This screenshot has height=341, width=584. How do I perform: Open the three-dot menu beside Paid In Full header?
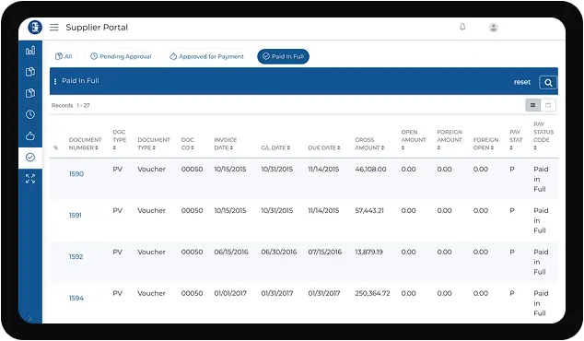[x=55, y=81]
